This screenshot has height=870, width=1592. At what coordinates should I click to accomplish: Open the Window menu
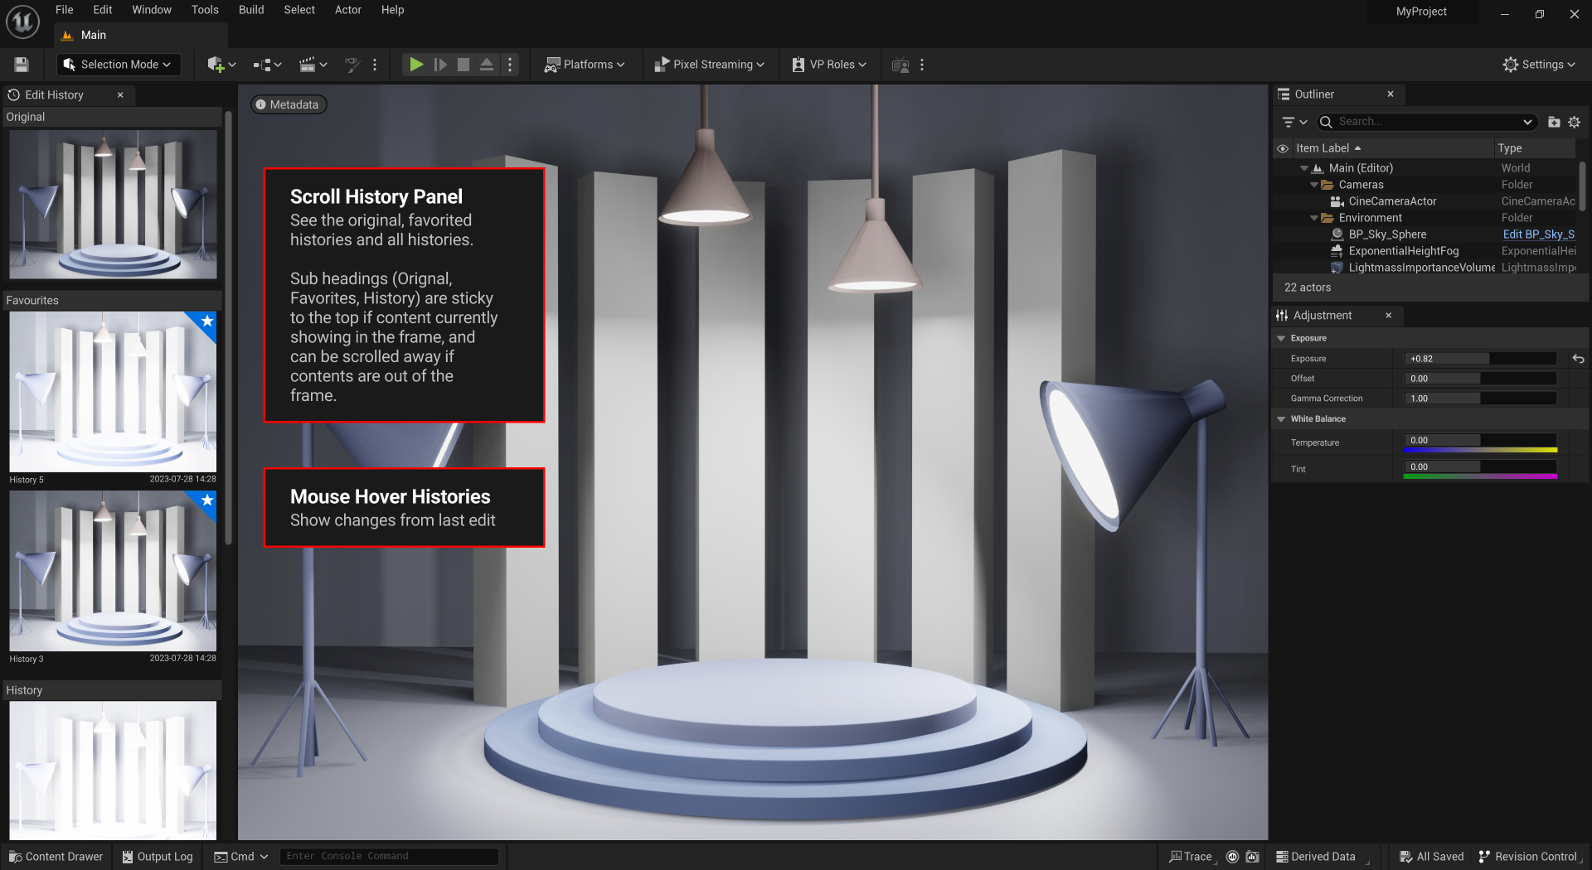point(152,10)
